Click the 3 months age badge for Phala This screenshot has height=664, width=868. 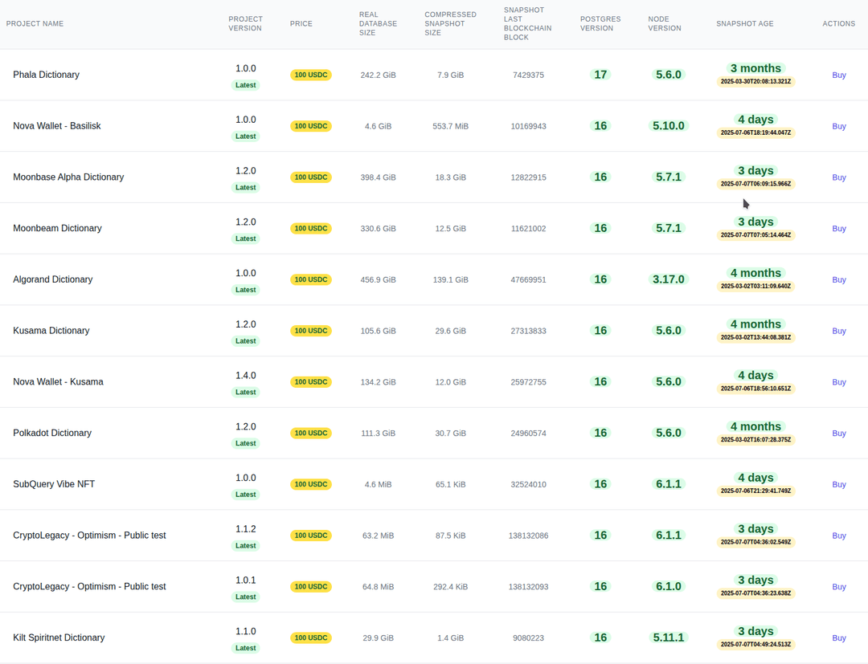click(x=755, y=68)
